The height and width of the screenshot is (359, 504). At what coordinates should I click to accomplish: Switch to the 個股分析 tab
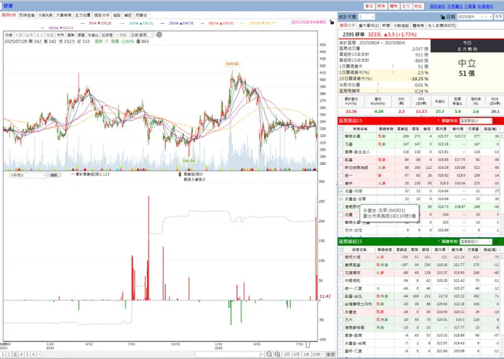pyautogui.click(x=101, y=15)
